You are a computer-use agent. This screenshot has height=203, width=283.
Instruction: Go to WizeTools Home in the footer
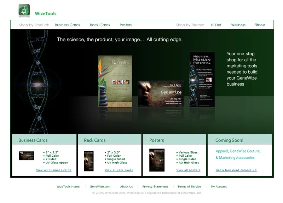click(68, 187)
